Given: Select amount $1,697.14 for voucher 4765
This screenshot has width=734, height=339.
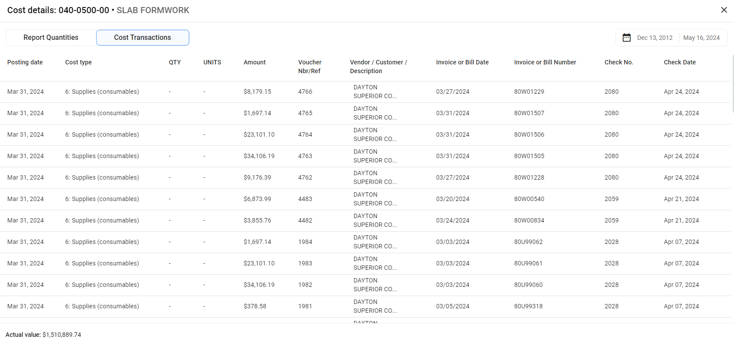Looking at the screenshot, I should point(257,113).
